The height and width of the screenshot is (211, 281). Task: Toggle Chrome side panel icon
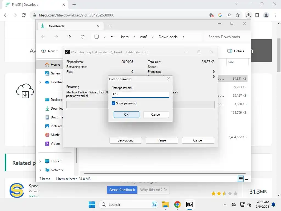click(257, 15)
